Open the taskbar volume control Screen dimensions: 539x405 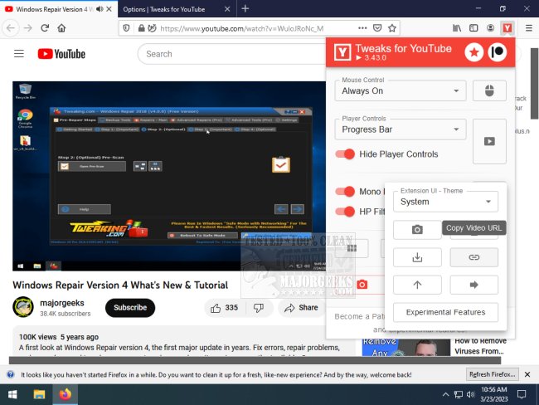coord(471,394)
